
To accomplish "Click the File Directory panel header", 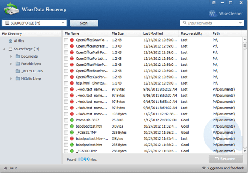I will [x=31, y=34].
